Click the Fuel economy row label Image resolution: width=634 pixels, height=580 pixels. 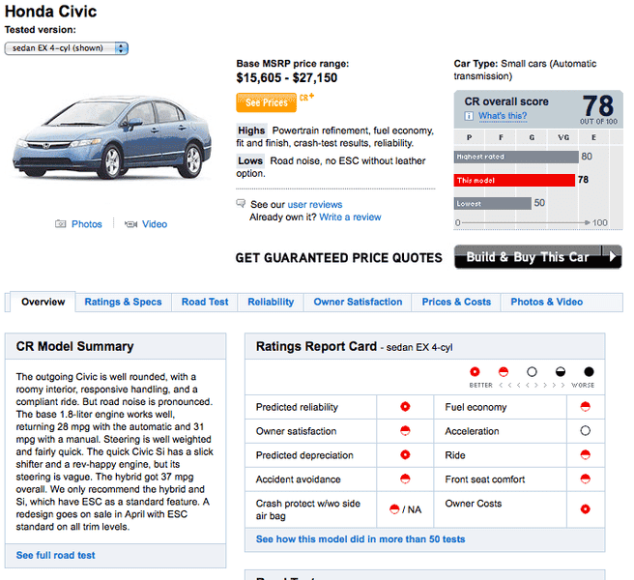pos(475,407)
